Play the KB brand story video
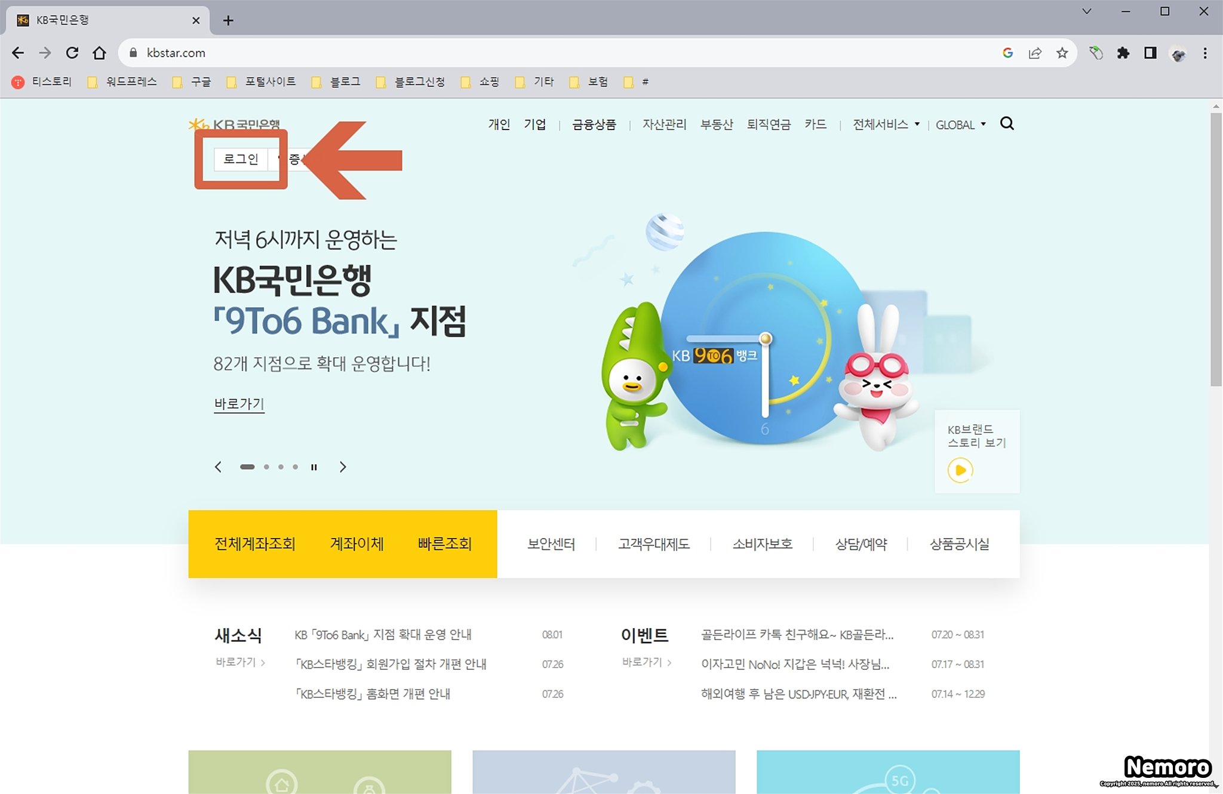Screen dimensions: 1223x794 click(x=960, y=470)
